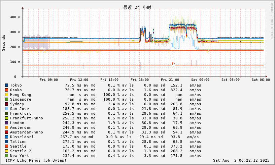275x165 pixels.
Task: Select the Osaka legend label
Action: tap(16, 90)
